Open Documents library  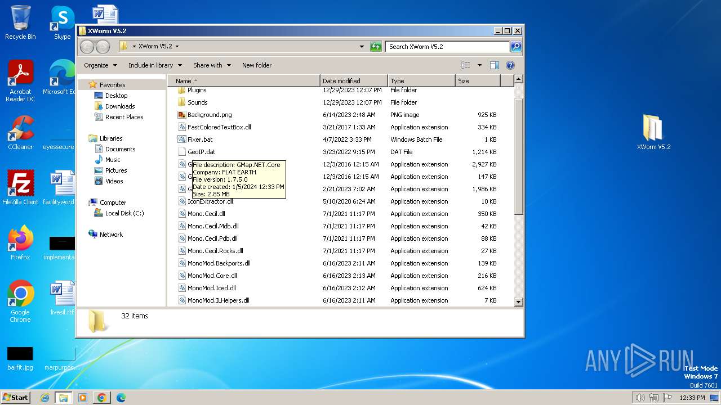pyautogui.click(x=120, y=149)
